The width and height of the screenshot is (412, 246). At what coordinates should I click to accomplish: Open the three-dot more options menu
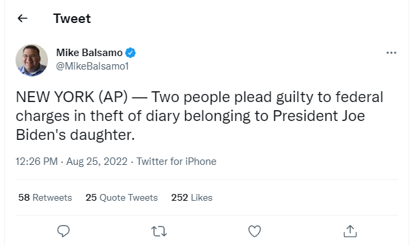(391, 53)
